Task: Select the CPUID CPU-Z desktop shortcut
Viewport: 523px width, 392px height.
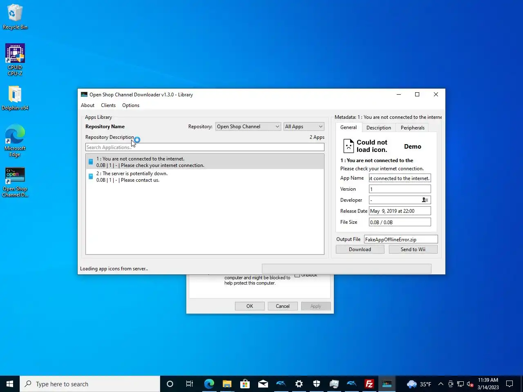Action: point(15,60)
